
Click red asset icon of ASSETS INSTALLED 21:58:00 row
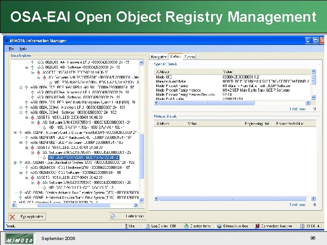pyautogui.click(x=33, y=147)
